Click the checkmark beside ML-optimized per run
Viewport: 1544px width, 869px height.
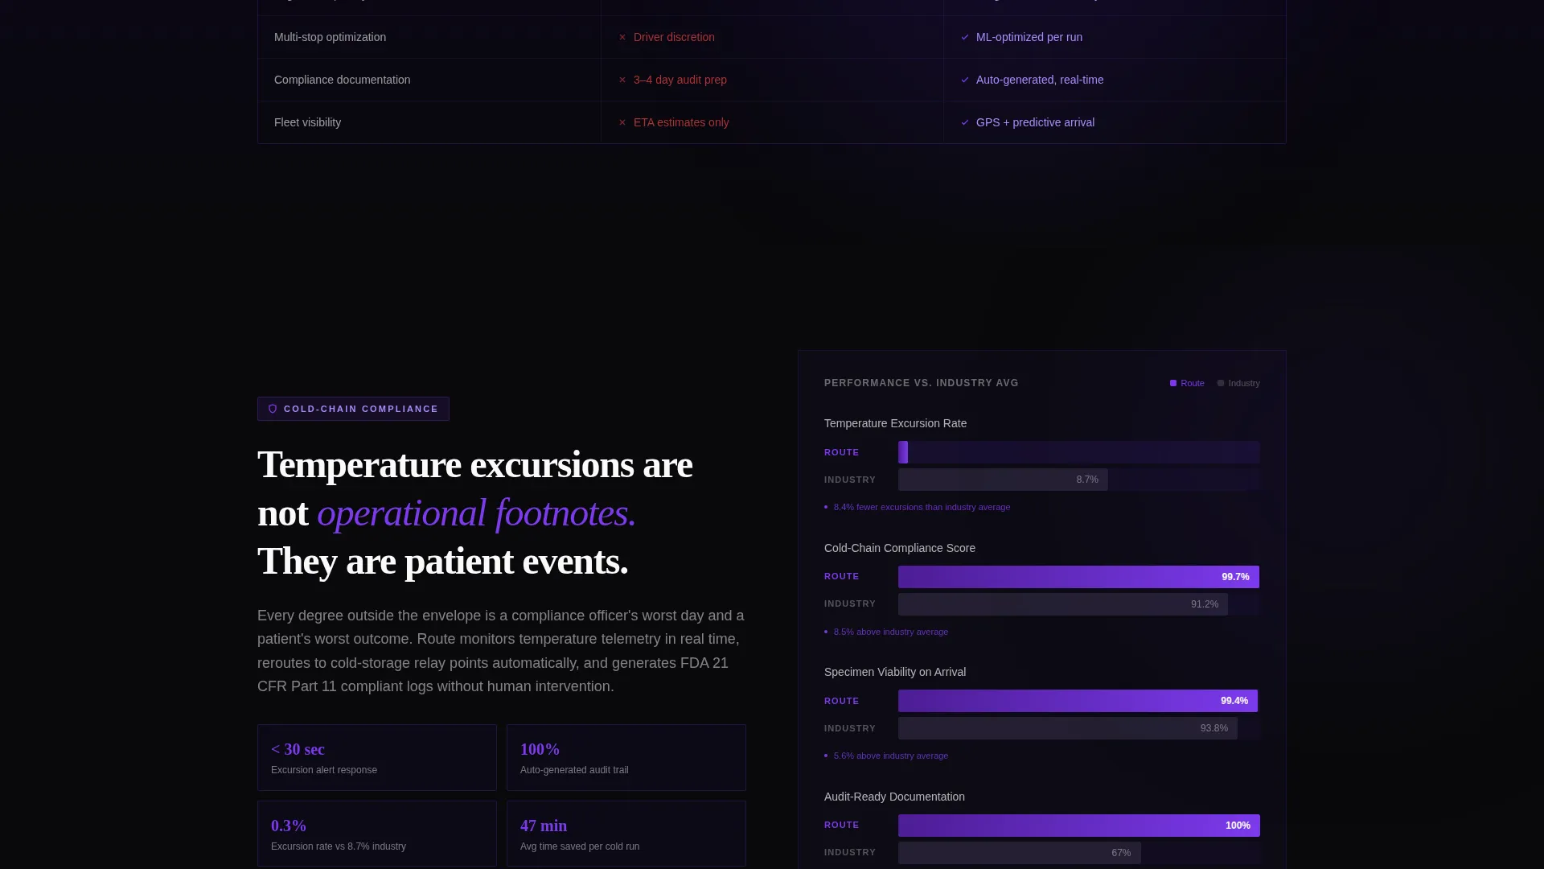(965, 37)
